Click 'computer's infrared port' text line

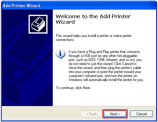[103, 76]
